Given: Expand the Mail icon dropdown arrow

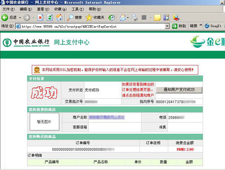Looking at the screenshot, I should (128, 18).
